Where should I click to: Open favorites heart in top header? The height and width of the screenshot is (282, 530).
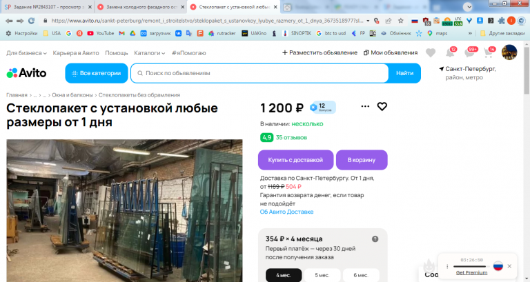click(431, 52)
